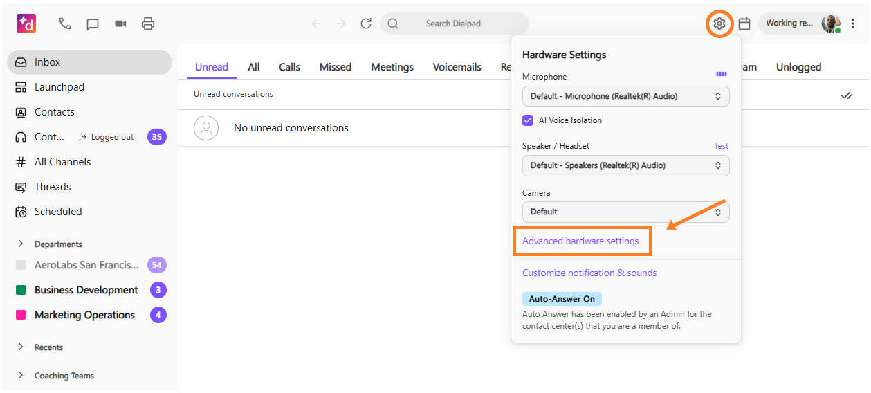Mark all as read with double-check icon
Screen dimensions: 871x393
coord(846,95)
